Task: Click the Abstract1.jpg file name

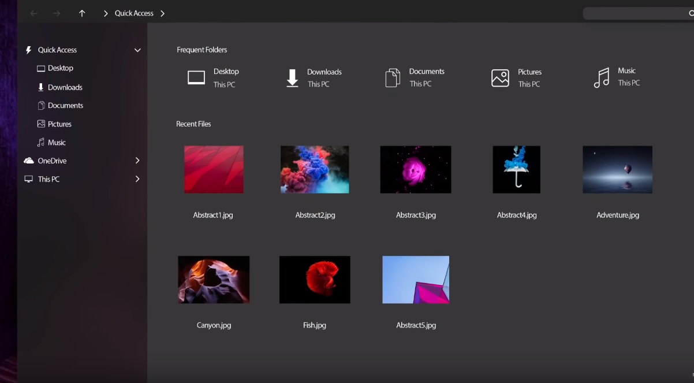Action: point(213,215)
